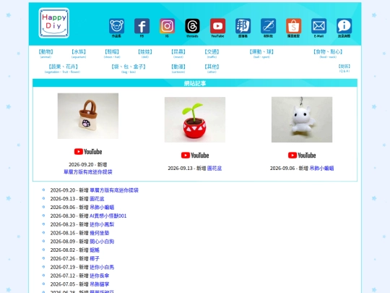Open the 2026-07.19 迷你小白馬 link

[x=102, y=267]
